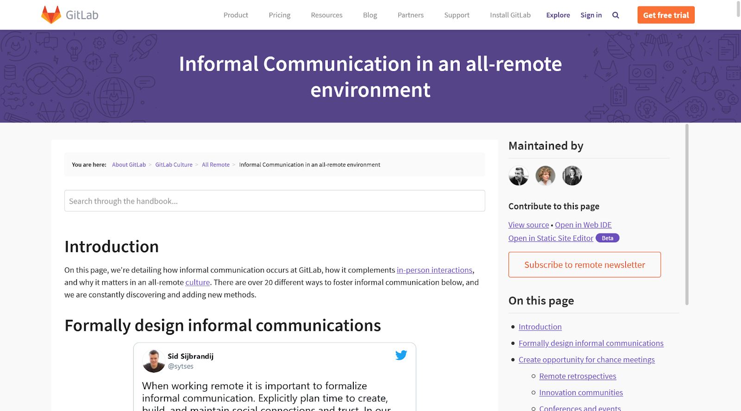741x411 pixels.
Task: Open second maintainer avatar, curly hair
Action: pyautogui.click(x=546, y=176)
